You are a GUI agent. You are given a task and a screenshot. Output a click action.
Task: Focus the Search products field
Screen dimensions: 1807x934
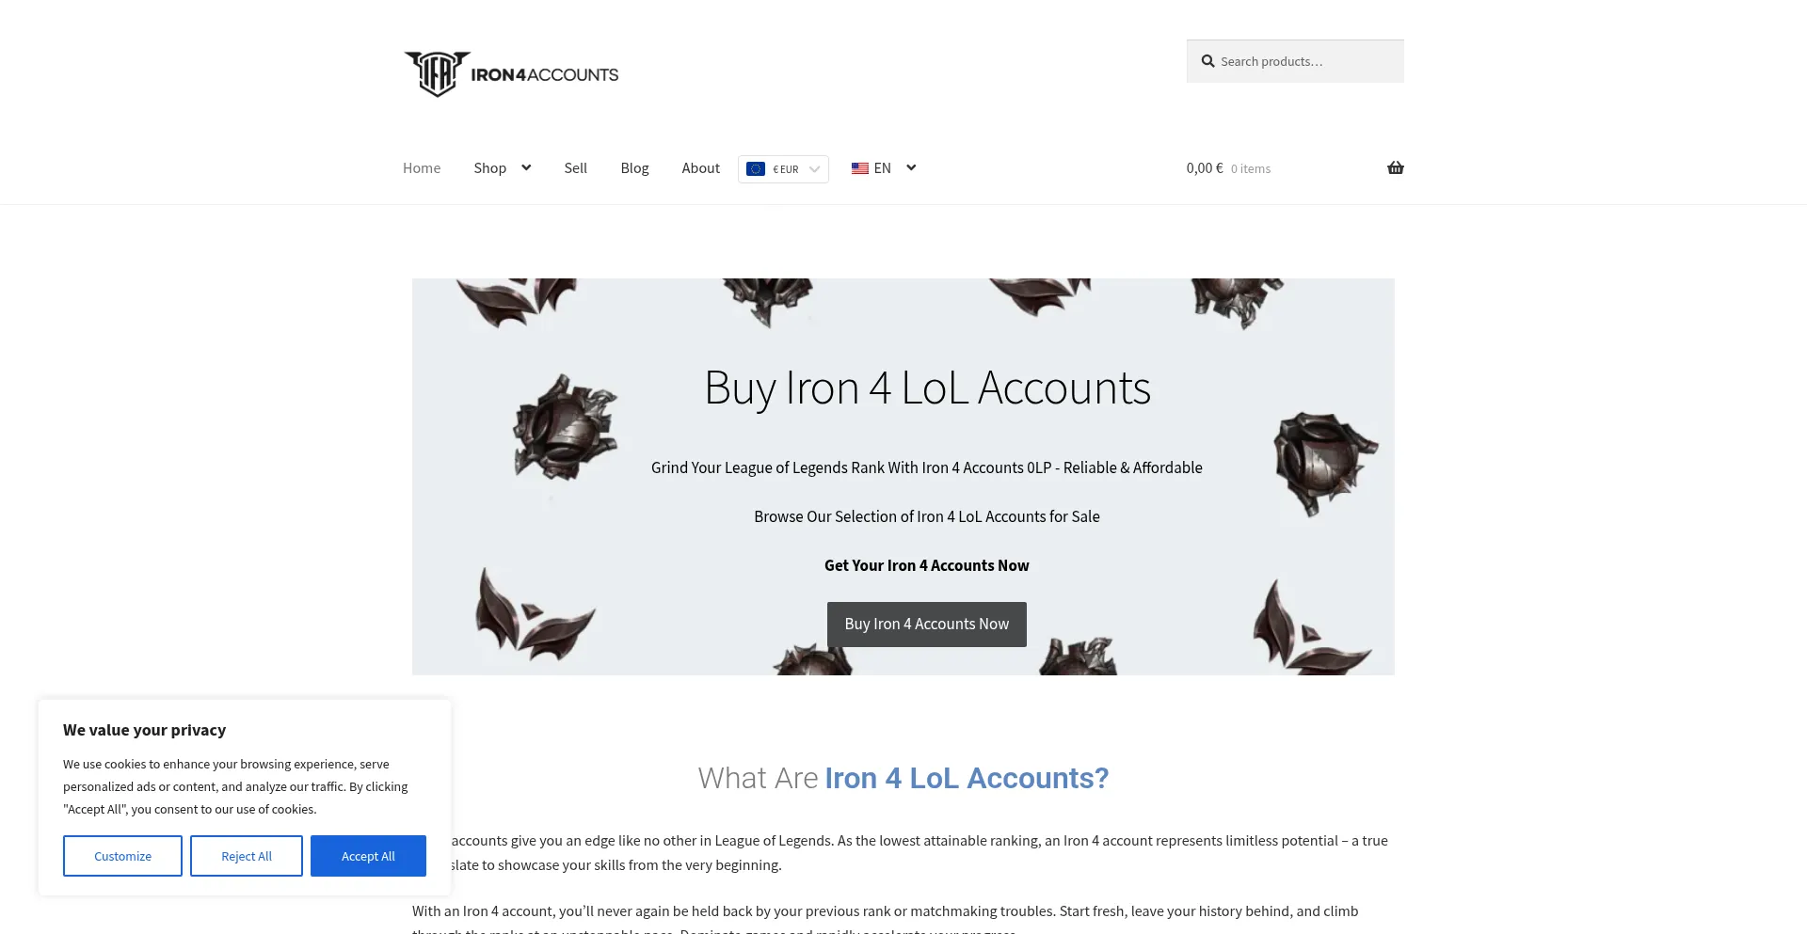[1295, 61]
